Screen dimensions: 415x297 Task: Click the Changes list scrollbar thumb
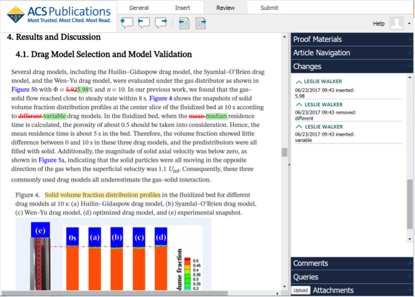(x=409, y=204)
